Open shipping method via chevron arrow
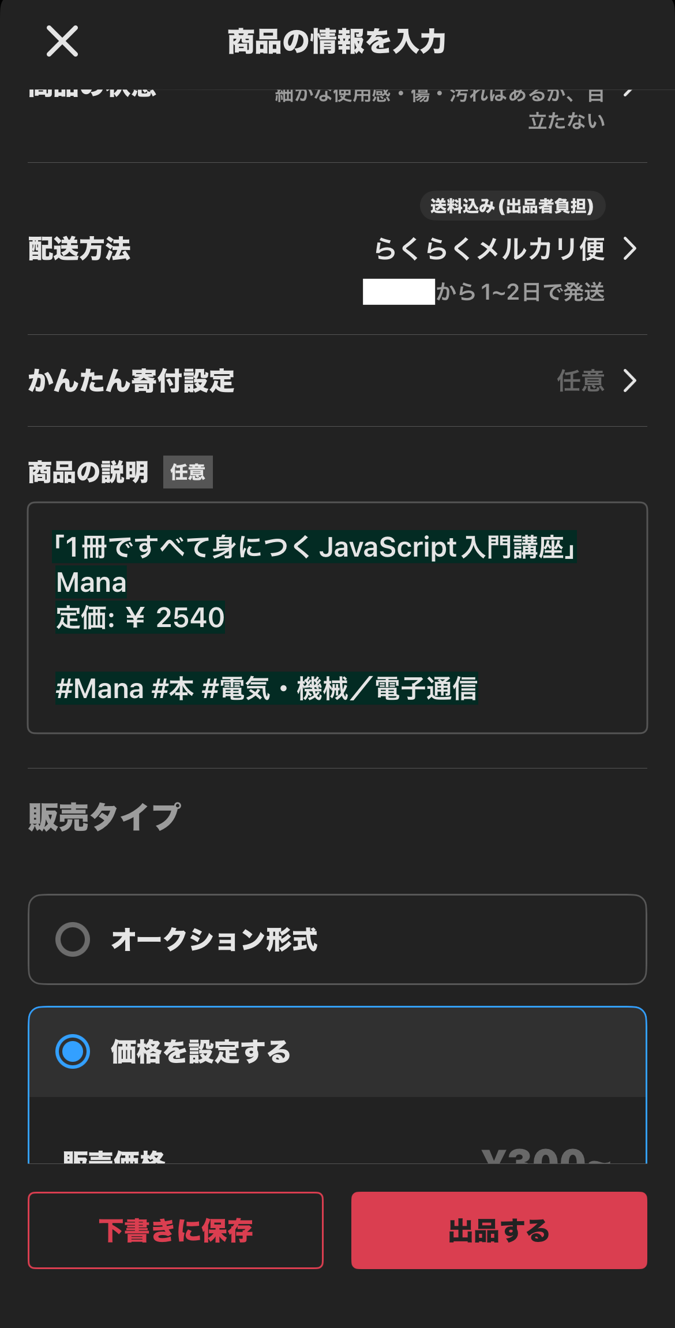Screen dimensions: 675x1328 (630, 249)
